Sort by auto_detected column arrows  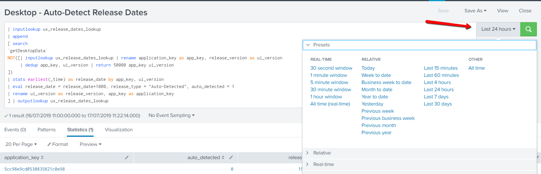coord(223,157)
